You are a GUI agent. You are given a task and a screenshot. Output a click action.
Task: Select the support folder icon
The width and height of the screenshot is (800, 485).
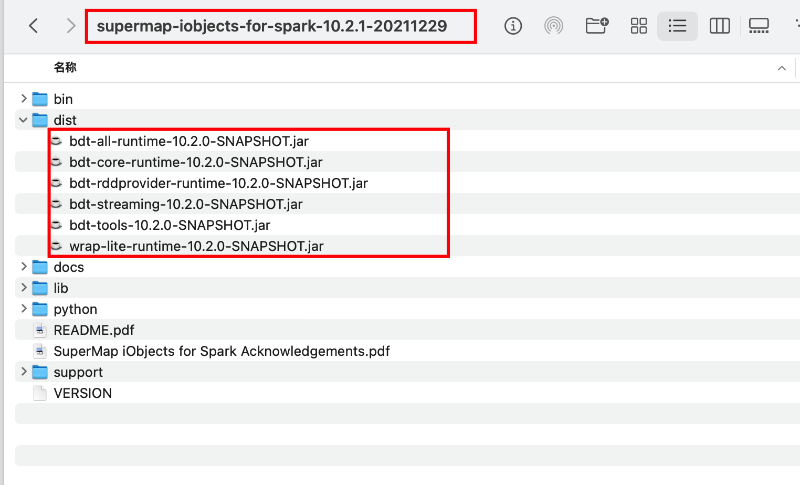pyautogui.click(x=40, y=372)
